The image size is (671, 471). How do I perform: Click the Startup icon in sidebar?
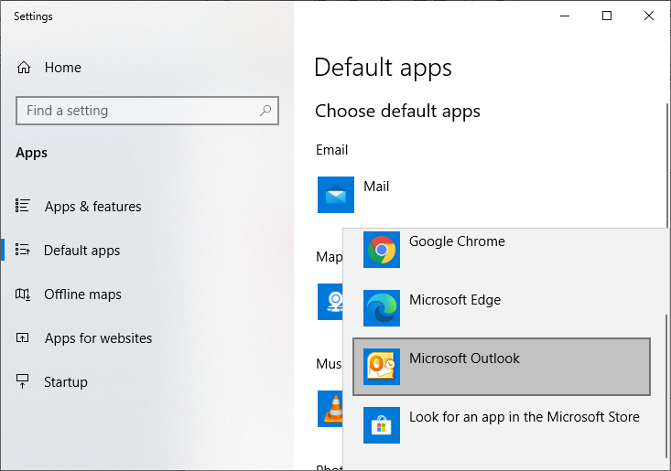[23, 381]
